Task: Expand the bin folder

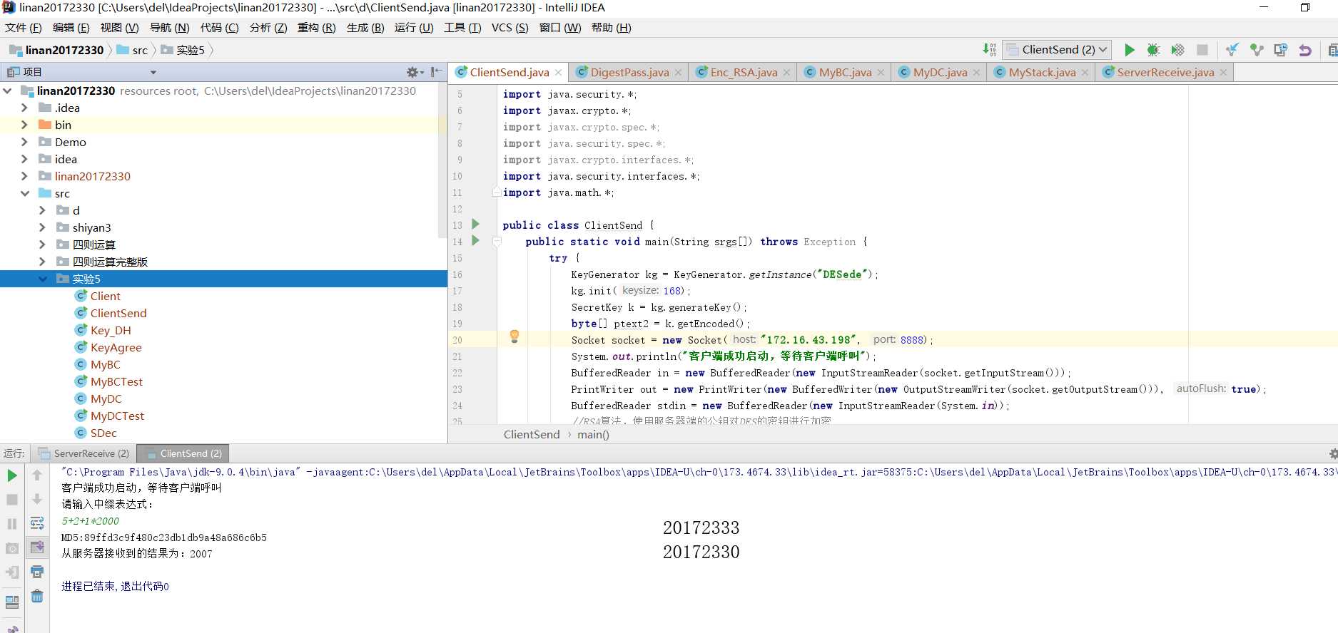Action: point(25,125)
